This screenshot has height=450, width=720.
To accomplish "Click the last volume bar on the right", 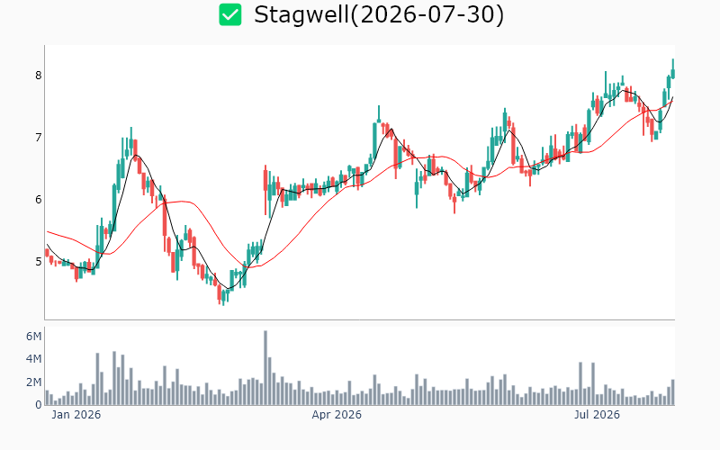I will click(x=673, y=392).
